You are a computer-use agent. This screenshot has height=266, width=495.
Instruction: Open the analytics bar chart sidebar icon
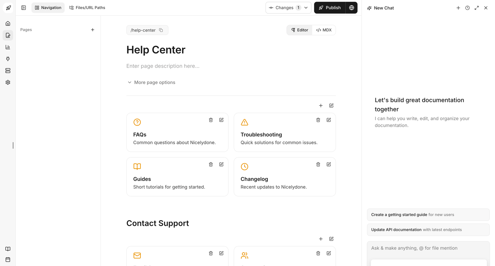[8, 47]
